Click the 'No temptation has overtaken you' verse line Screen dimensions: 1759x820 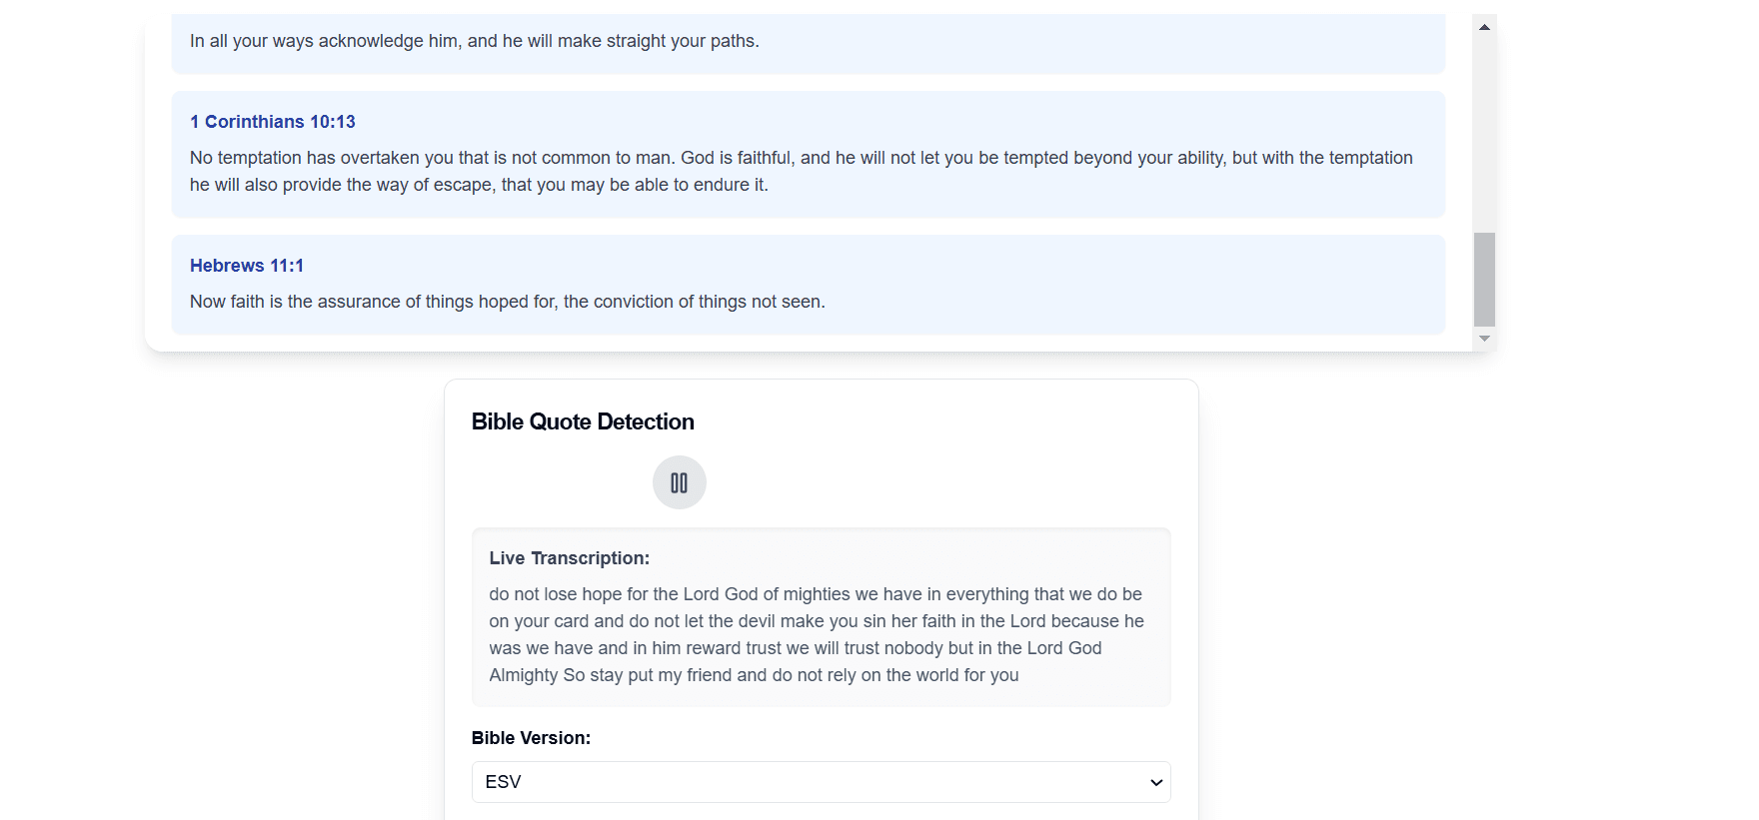(801, 158)
